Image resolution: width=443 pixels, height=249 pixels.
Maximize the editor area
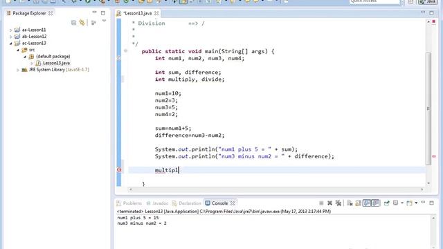point(431,13)
